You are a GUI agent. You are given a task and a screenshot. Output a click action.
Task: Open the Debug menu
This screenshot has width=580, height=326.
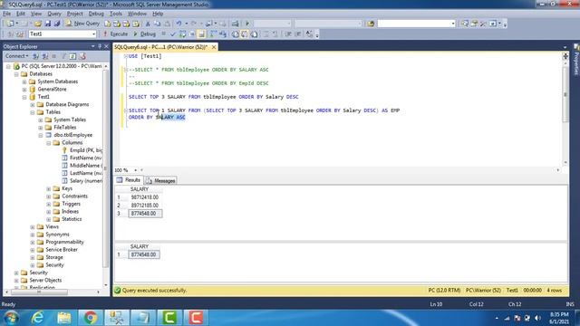(x=96, y=14)
